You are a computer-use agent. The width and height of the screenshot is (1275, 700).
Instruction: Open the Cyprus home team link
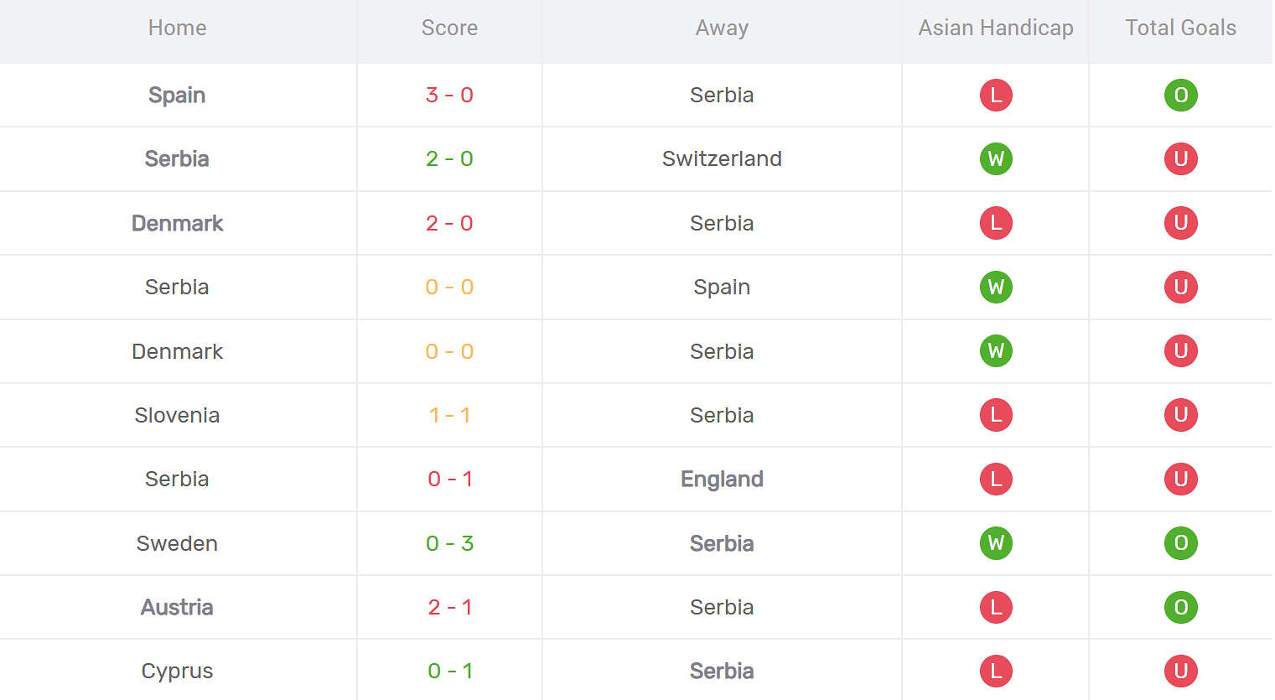tap(177, 671)
